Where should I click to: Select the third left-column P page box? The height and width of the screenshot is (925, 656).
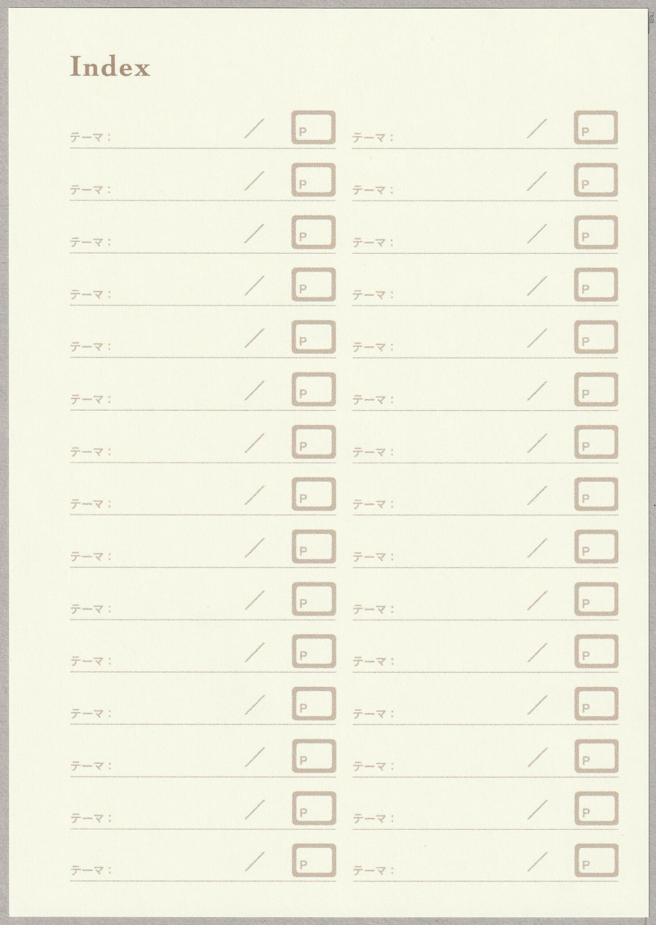click(x=314, y=232)
